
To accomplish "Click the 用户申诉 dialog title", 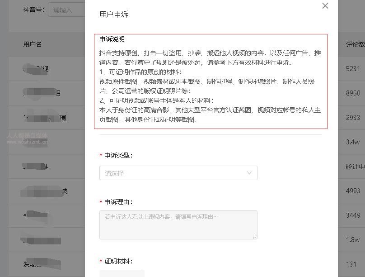I will click(x=114, y=14).
